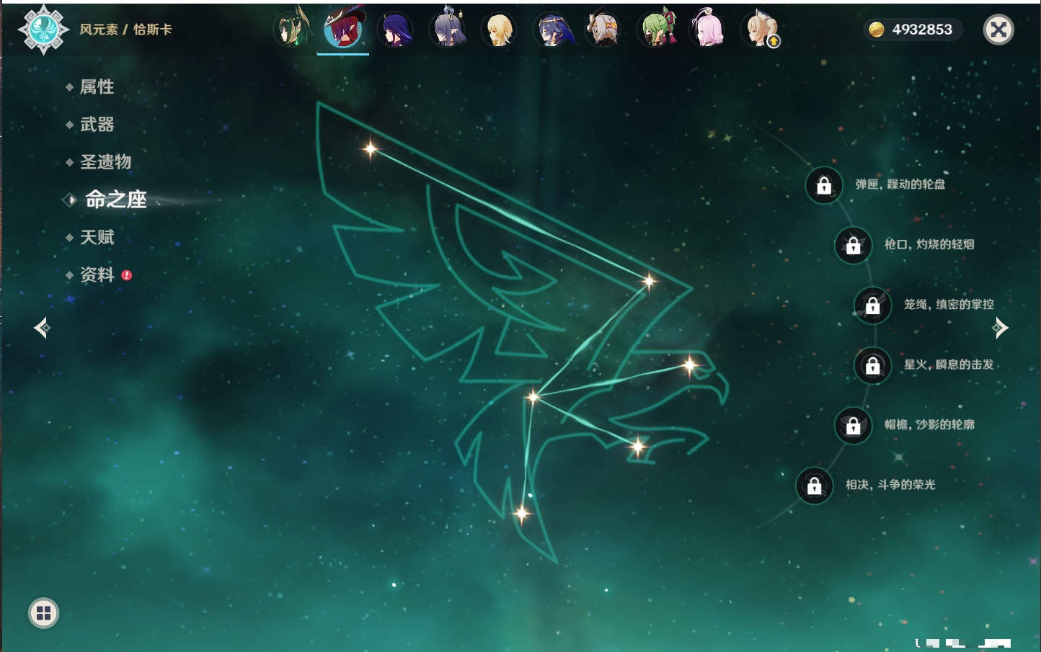Screen dimensions: 1041x652
Task: Select the dark green-haired horned character avatar
Action: (x=292, y=30)
